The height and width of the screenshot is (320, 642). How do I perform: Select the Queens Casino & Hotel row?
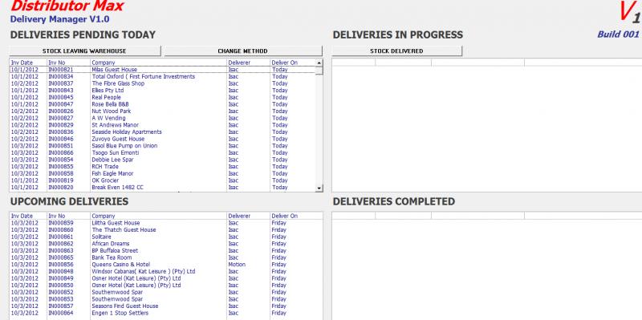click(x=166, y=265)
